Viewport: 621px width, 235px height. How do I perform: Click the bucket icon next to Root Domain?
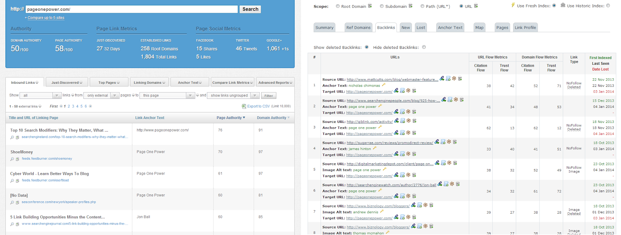point(370,6)
